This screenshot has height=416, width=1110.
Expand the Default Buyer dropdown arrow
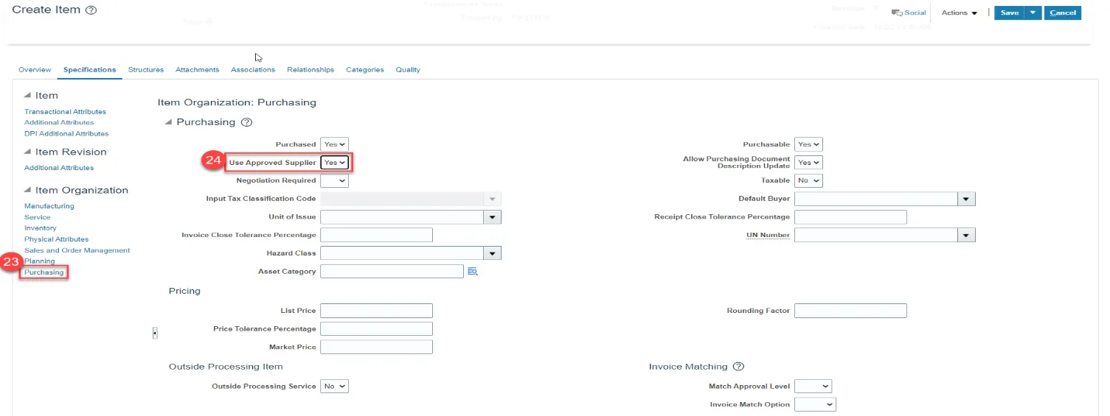click(966, 199)
